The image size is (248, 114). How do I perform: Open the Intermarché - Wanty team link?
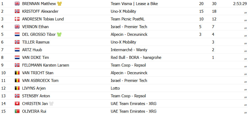pyautogui.click(x=129, y=50)
